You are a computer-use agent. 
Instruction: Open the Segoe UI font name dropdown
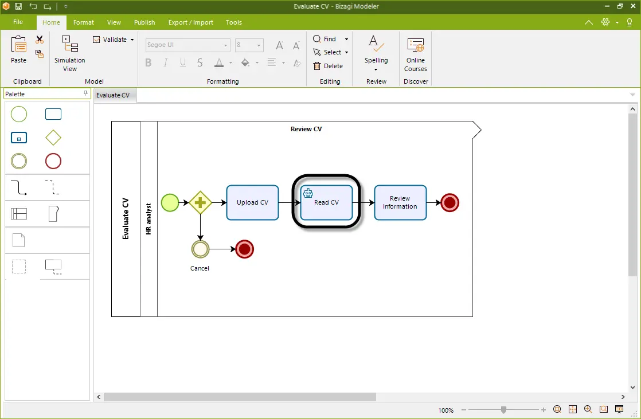226,45
